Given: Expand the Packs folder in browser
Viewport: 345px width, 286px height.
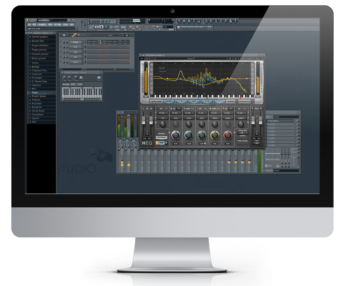Looking at the screenshot, I should tap(35, 92).
